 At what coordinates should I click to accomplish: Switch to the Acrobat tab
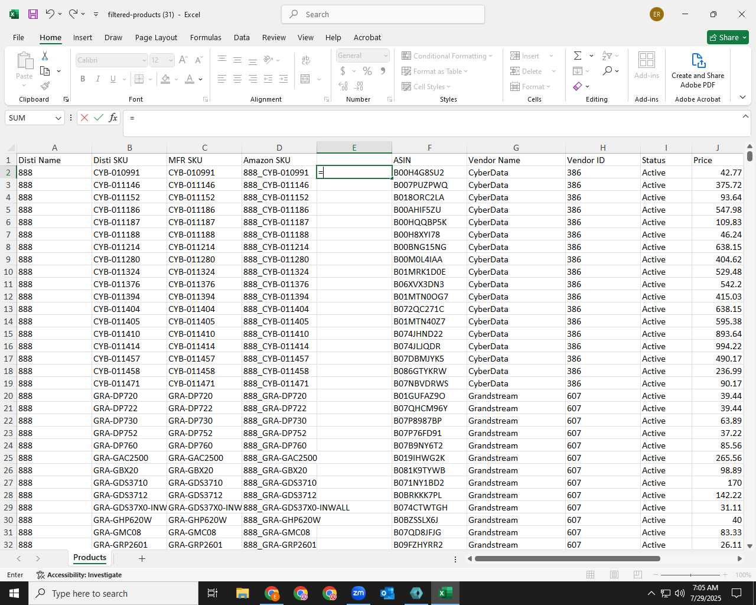click(x=367, y=37)
